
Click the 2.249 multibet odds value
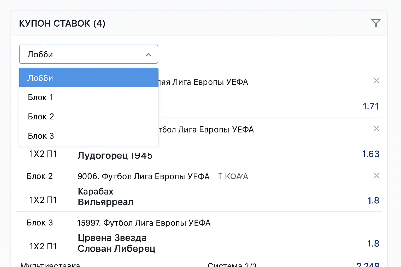point(368,265)
